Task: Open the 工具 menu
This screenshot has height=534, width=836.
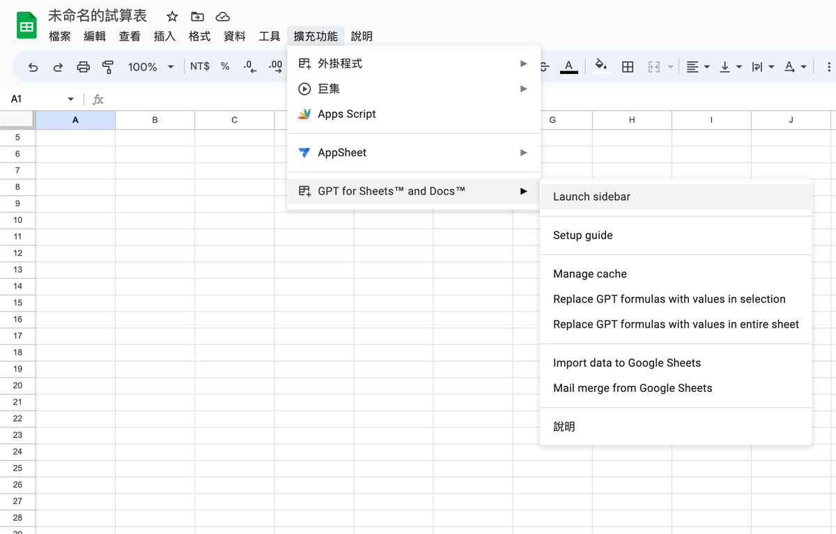Action: (269, 36)
